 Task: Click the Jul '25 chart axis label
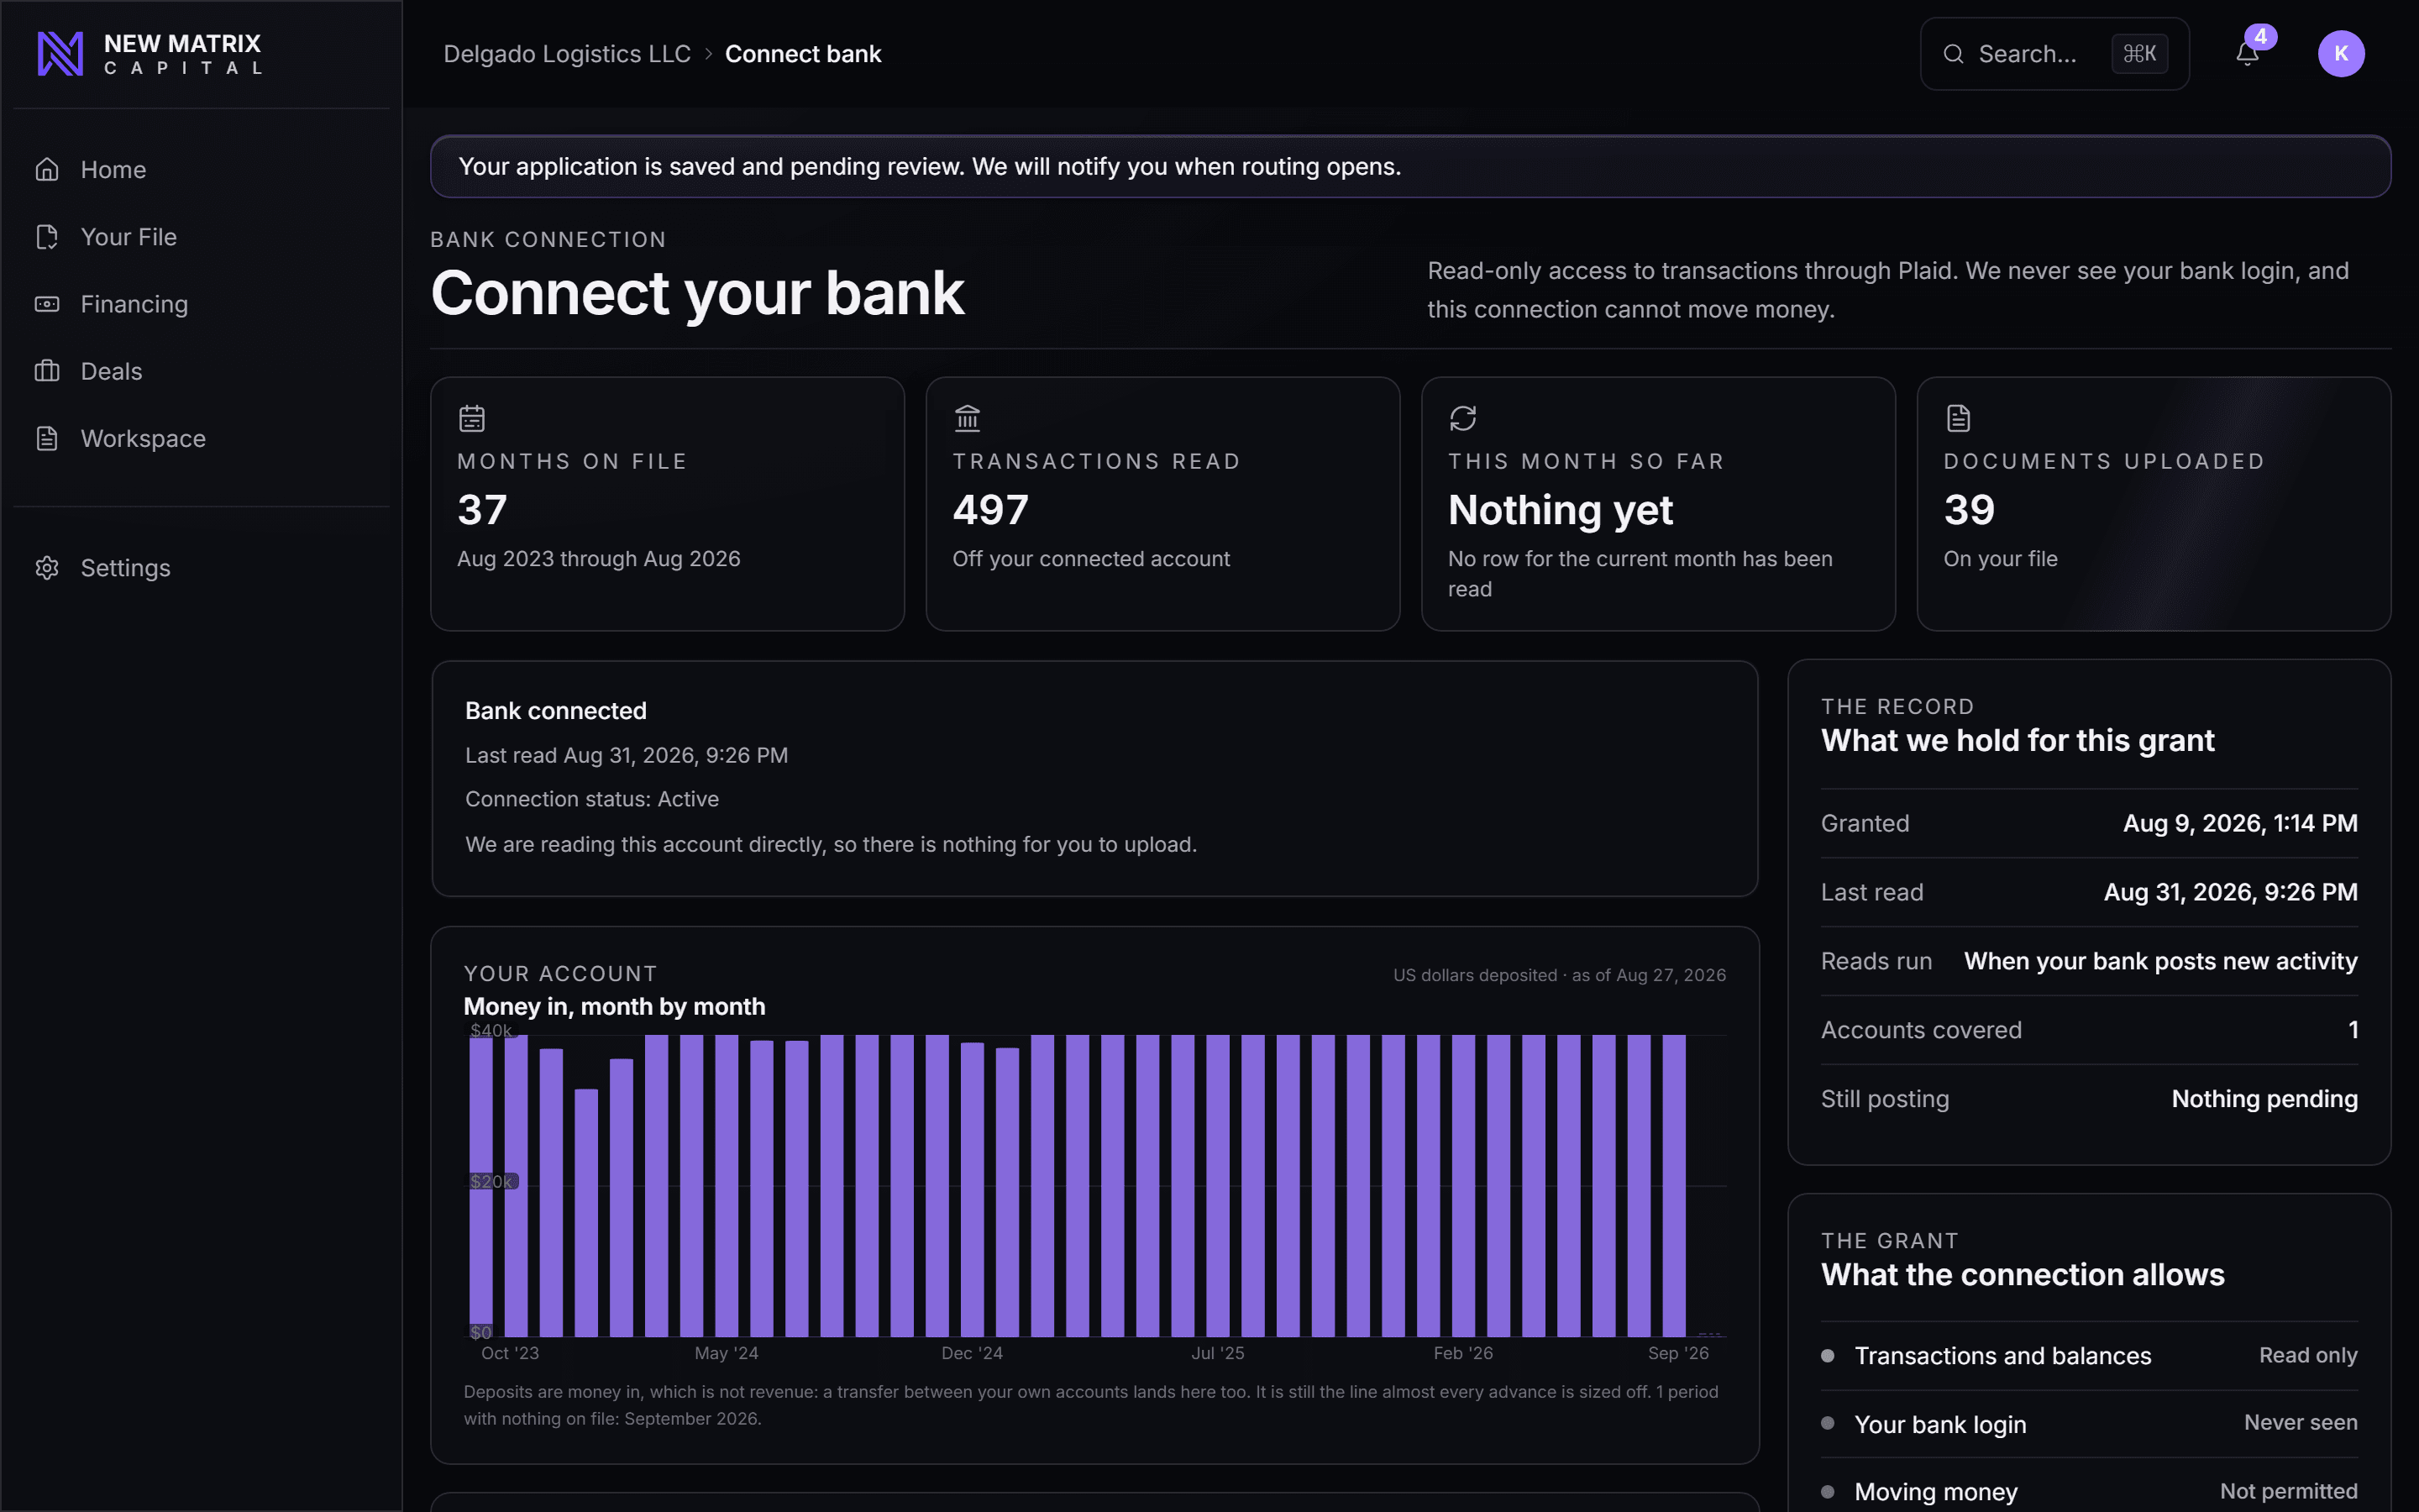tap(1218, 1353)
